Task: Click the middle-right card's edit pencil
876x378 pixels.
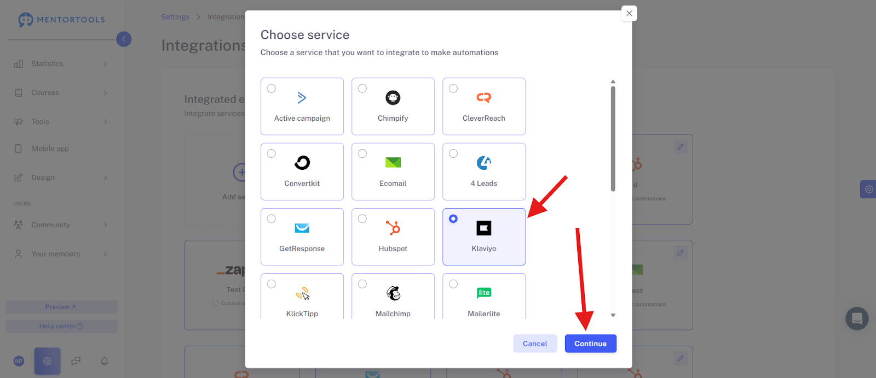Action: [x=680, y=253]
